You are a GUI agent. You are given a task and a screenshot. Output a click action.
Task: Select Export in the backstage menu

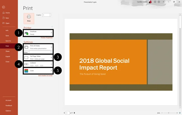8,56
